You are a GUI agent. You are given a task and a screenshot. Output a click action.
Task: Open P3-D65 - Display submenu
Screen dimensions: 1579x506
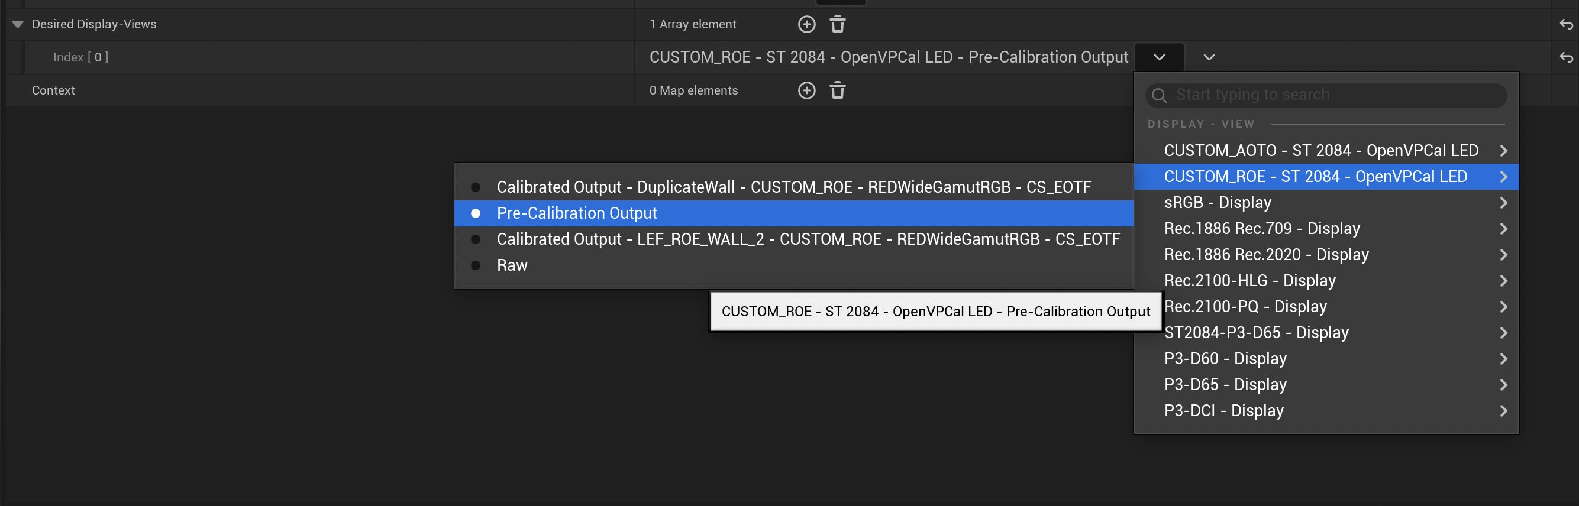click(x=1326, y=385)
